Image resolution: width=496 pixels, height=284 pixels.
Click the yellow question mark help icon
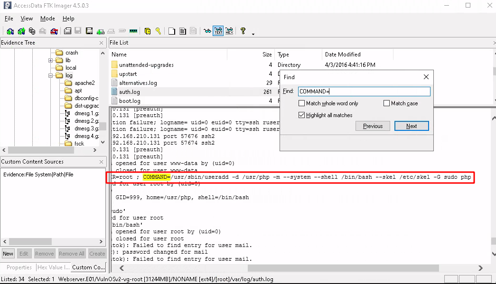pos(243,31)
